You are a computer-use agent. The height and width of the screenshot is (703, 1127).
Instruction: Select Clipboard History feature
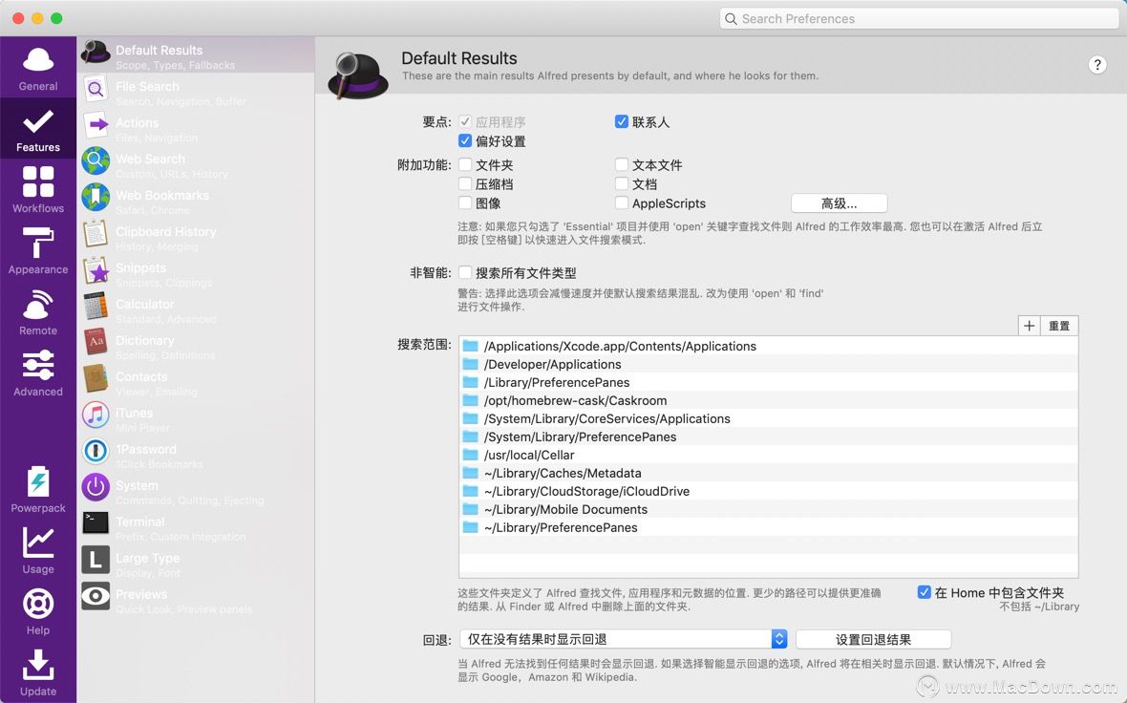pyautogui.click(x=196, y=237)
